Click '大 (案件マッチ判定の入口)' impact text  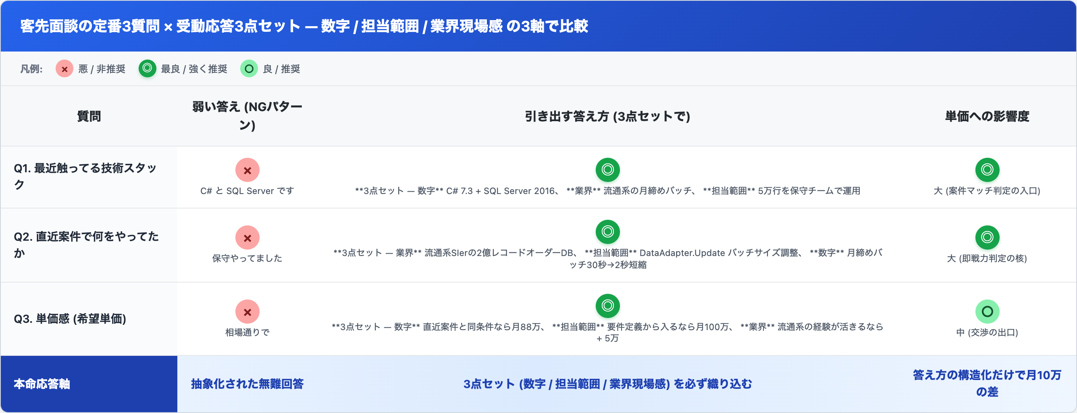click(987, 191)
